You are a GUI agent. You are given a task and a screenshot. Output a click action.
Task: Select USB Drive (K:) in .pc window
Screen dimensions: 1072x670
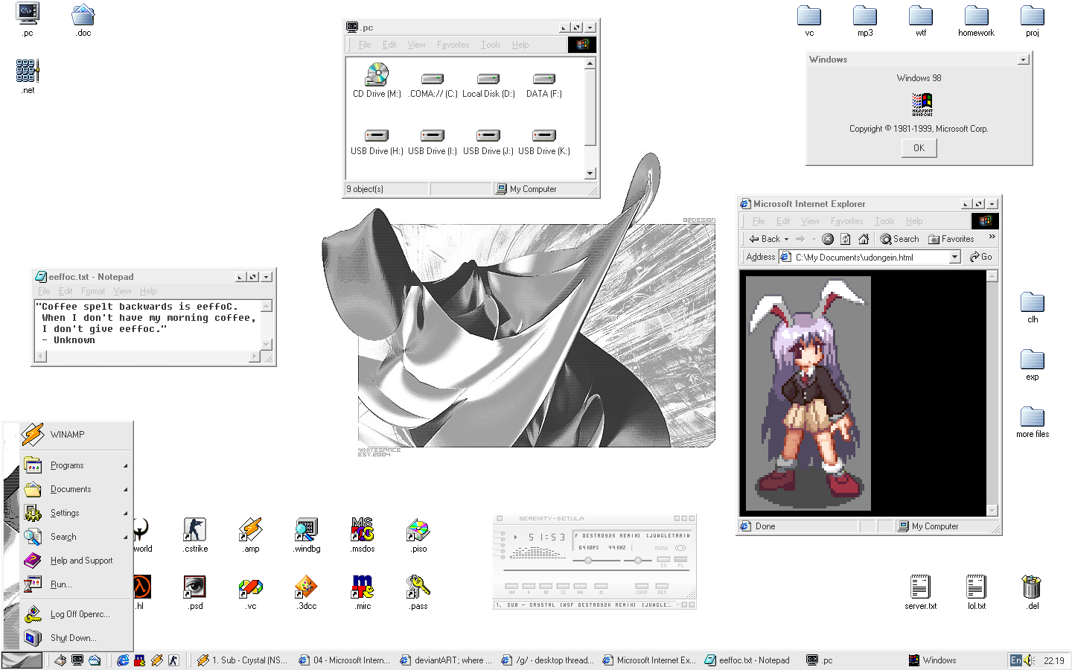544,143
